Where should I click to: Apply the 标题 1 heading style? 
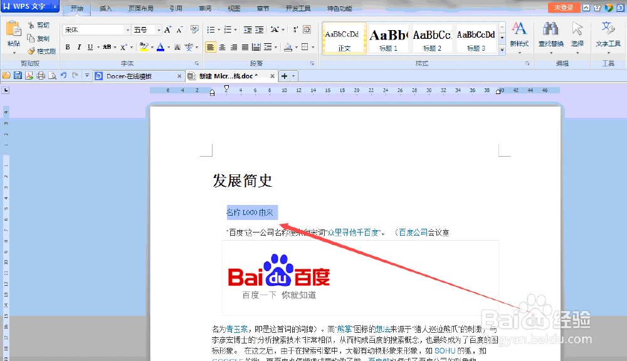[388, 38]
